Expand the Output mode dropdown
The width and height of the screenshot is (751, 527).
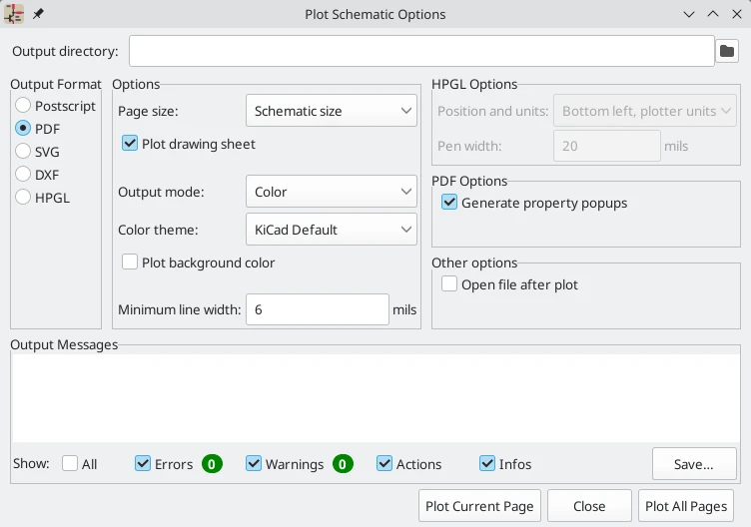331,192
